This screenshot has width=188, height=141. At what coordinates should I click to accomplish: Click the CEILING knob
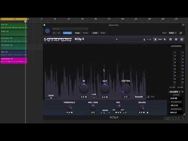(x=142, y=107)
